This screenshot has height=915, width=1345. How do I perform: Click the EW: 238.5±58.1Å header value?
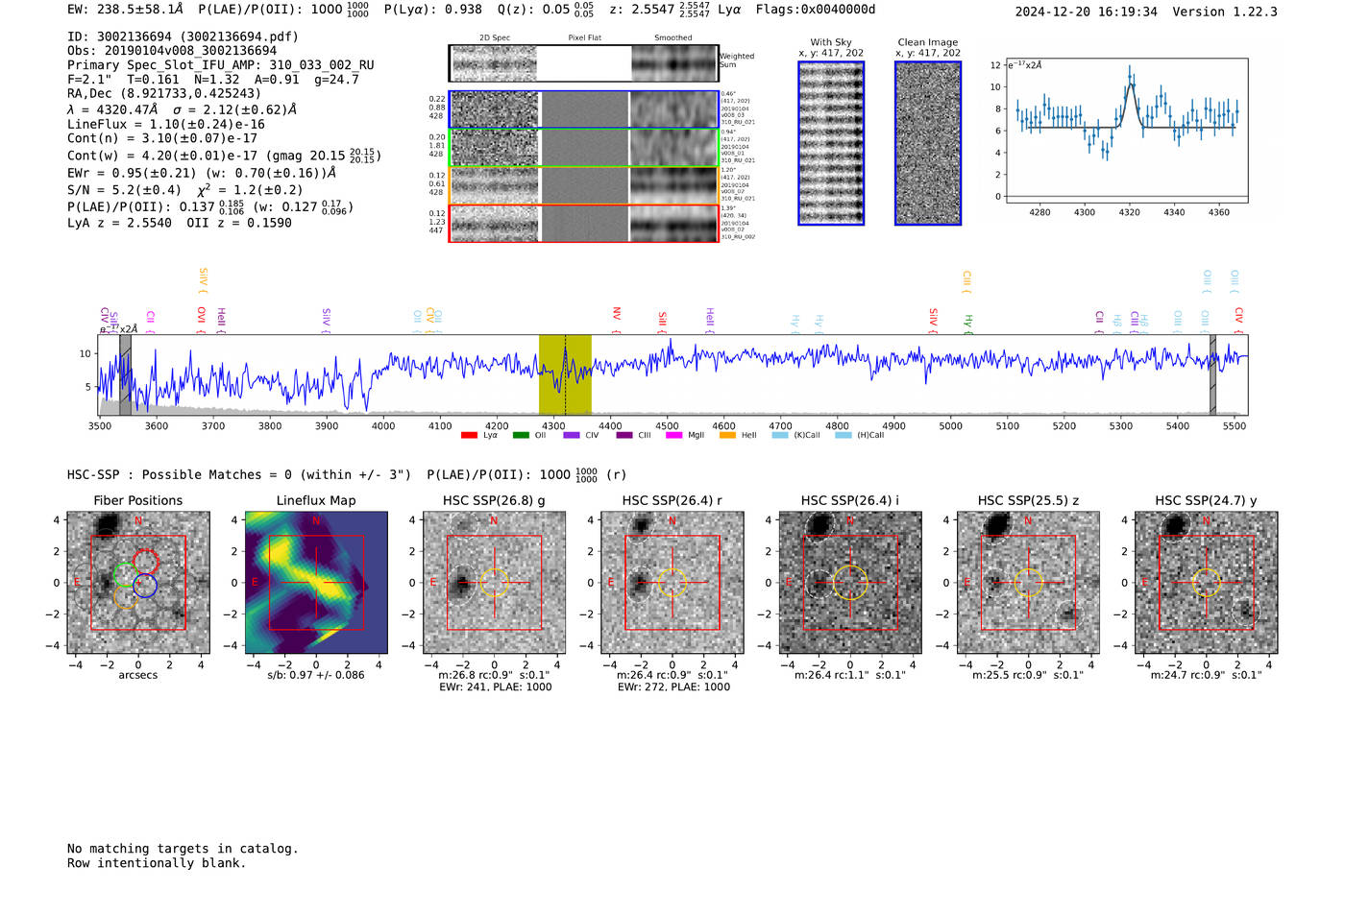tap(125, 10)
